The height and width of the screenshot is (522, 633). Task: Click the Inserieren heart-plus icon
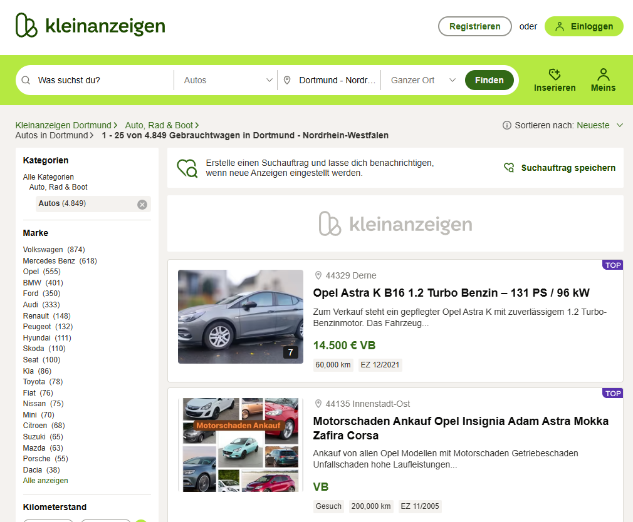(554, 74)
